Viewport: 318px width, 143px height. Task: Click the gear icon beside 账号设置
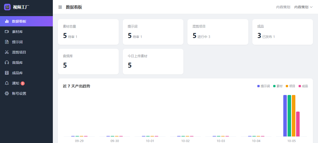[x=7, y=93]
